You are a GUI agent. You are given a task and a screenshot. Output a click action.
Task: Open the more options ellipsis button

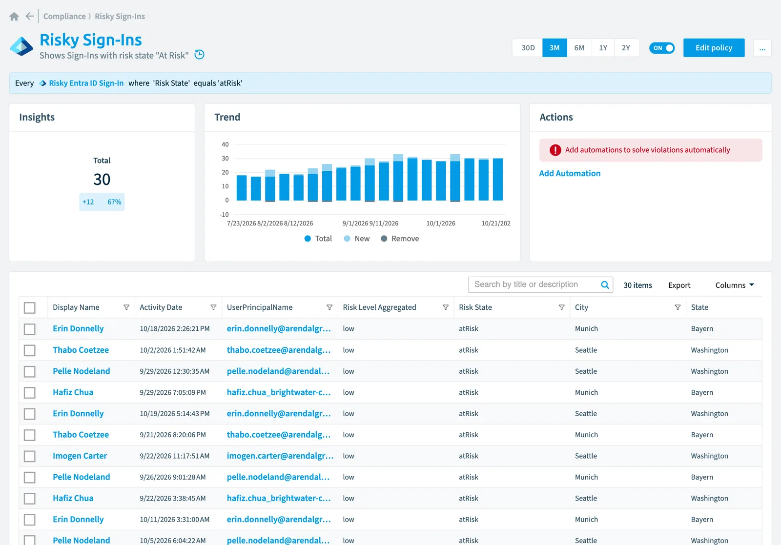pyautogui.click(x=762, y=48)
